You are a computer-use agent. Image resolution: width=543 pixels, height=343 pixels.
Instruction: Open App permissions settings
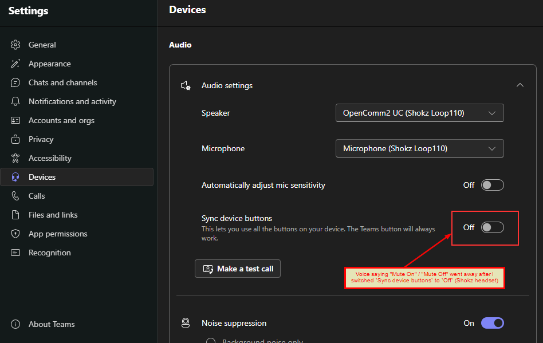pos(77,234)
